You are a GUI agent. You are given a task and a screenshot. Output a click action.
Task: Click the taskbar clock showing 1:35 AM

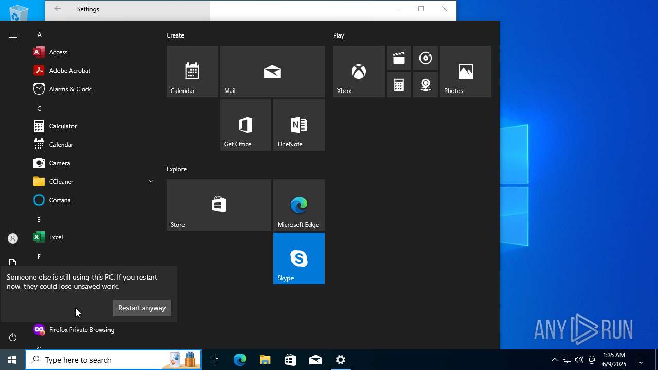[614, 360]
